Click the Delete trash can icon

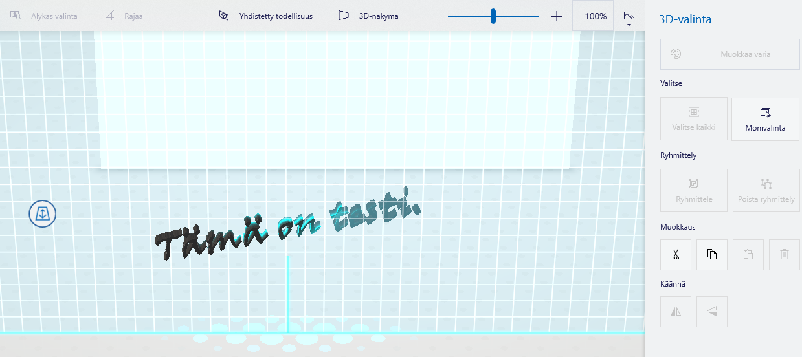785,255
